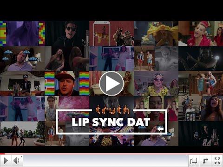Select the rainbow-framed man in white cap thumbnail
The image size is (223, 167).
[67, 83]
